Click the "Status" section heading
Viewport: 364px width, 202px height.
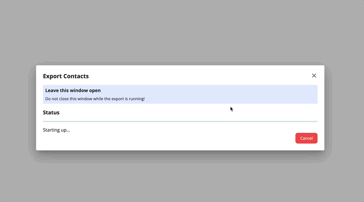tap(51, 113)
